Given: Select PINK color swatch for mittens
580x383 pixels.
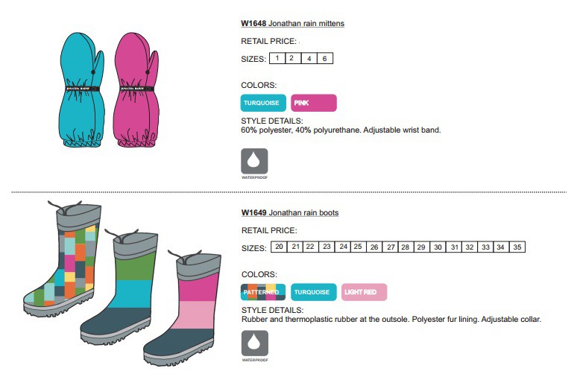Looking at the screenshot, I should [x=314, y=103].
